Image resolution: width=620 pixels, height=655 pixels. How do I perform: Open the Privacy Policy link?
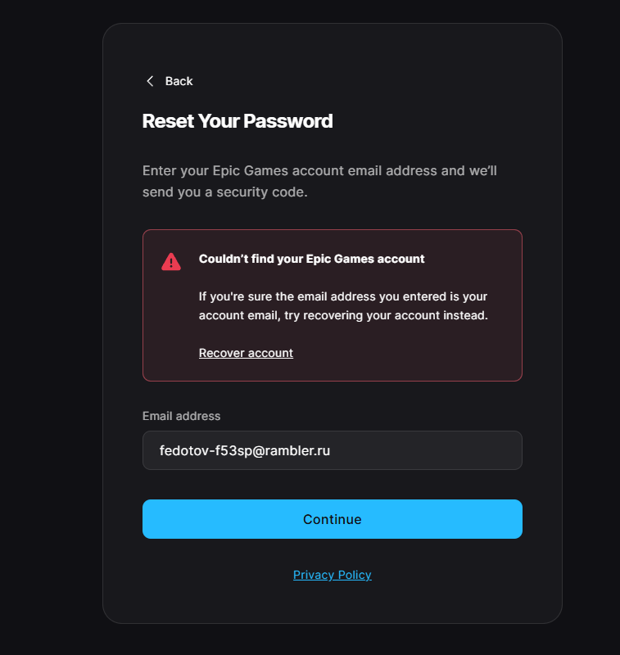(x=333, y=575)
